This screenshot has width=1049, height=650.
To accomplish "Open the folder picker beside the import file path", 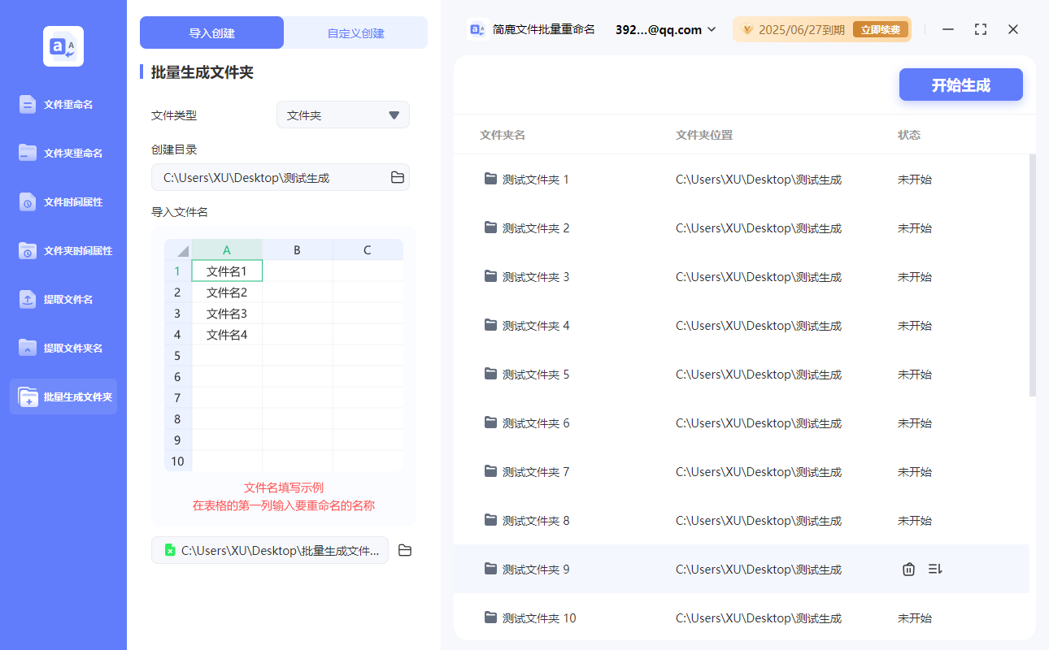I will point(405,550).
